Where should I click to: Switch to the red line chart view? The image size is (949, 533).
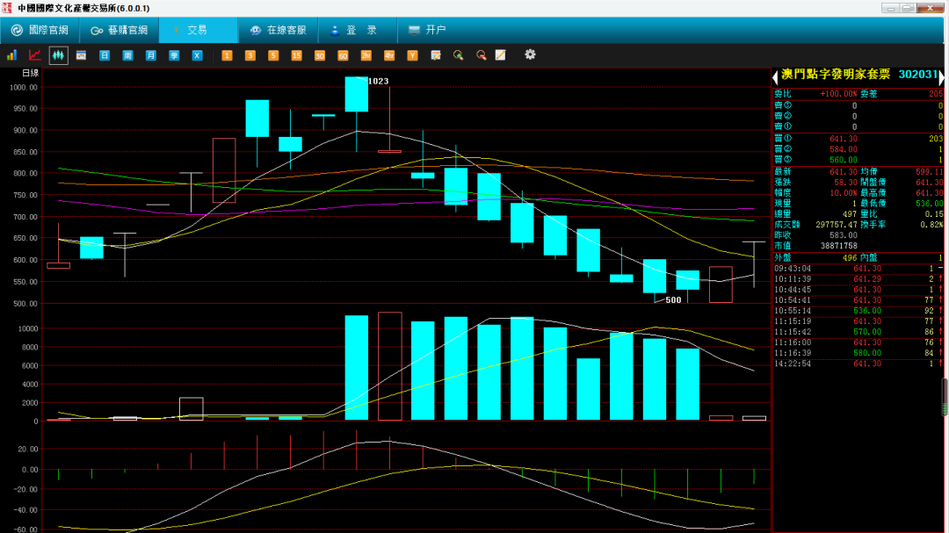tap(35, 55)
